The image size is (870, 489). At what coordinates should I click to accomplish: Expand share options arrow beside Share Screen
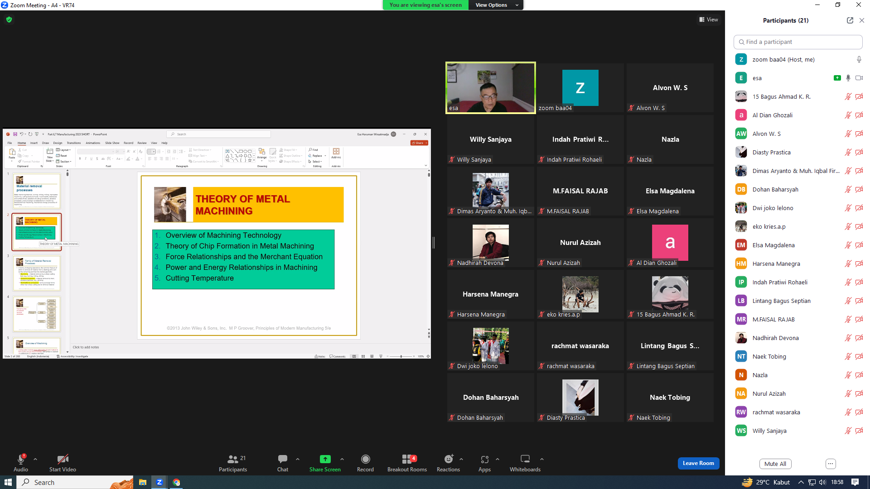(x=342, y=459)
